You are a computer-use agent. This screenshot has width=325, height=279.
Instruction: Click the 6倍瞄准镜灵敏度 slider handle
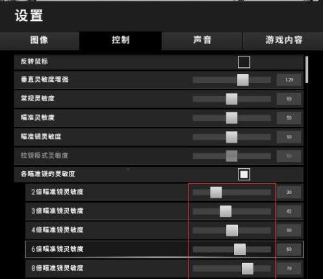click(240, 249)
